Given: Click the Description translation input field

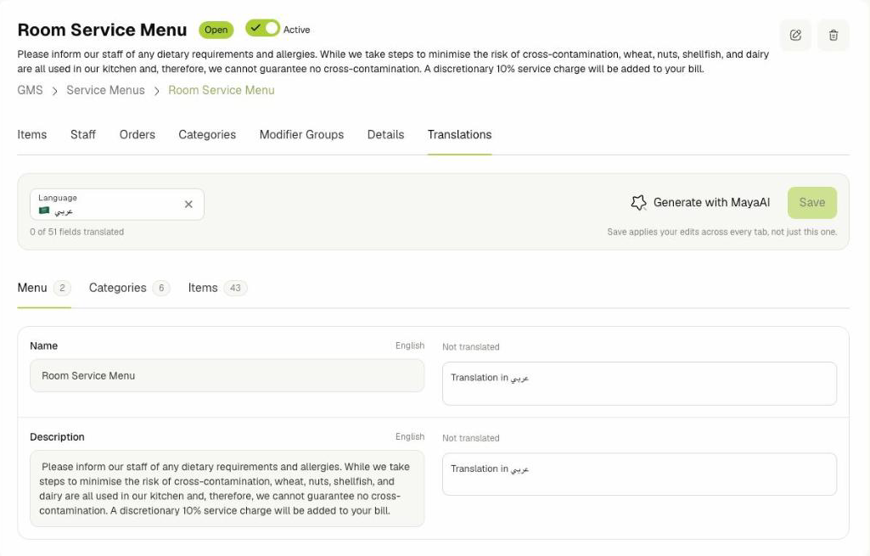Looking at the screenshot, I should point(639,474).
